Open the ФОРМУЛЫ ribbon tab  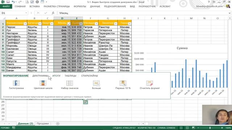80,6
